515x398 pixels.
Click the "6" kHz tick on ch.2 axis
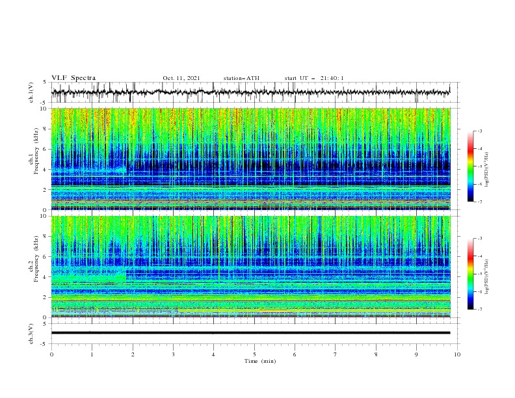point(46,257)
